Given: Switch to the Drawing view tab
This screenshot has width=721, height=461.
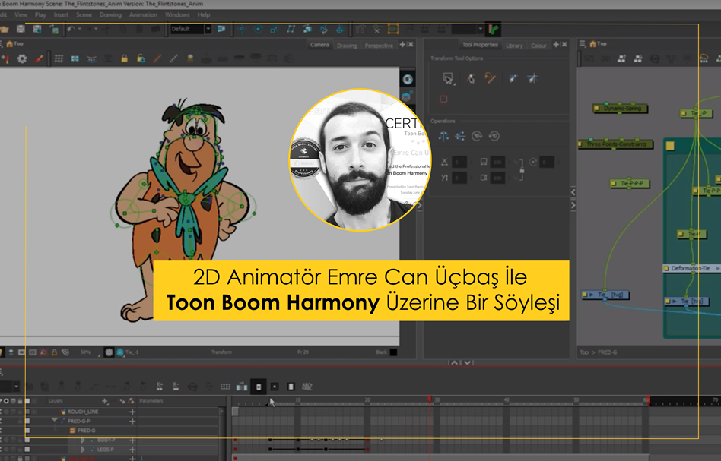Looking at the screenshot, I should pos(347,46).
